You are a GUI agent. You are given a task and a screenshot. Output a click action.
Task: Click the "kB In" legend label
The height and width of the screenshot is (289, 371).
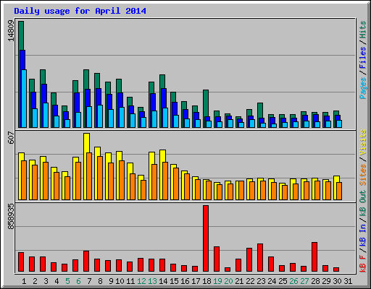pos(363,234)
